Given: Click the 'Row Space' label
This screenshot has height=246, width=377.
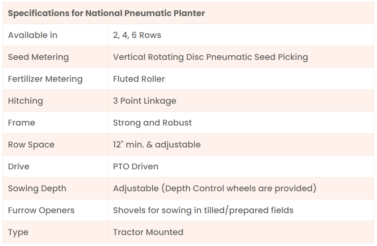Looking at the screenshot, I should [31, 145].
